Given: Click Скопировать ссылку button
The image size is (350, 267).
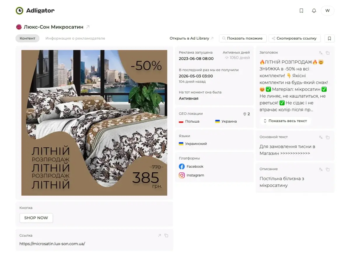Looking at the screenshot, I should click(x=294, y=38).
